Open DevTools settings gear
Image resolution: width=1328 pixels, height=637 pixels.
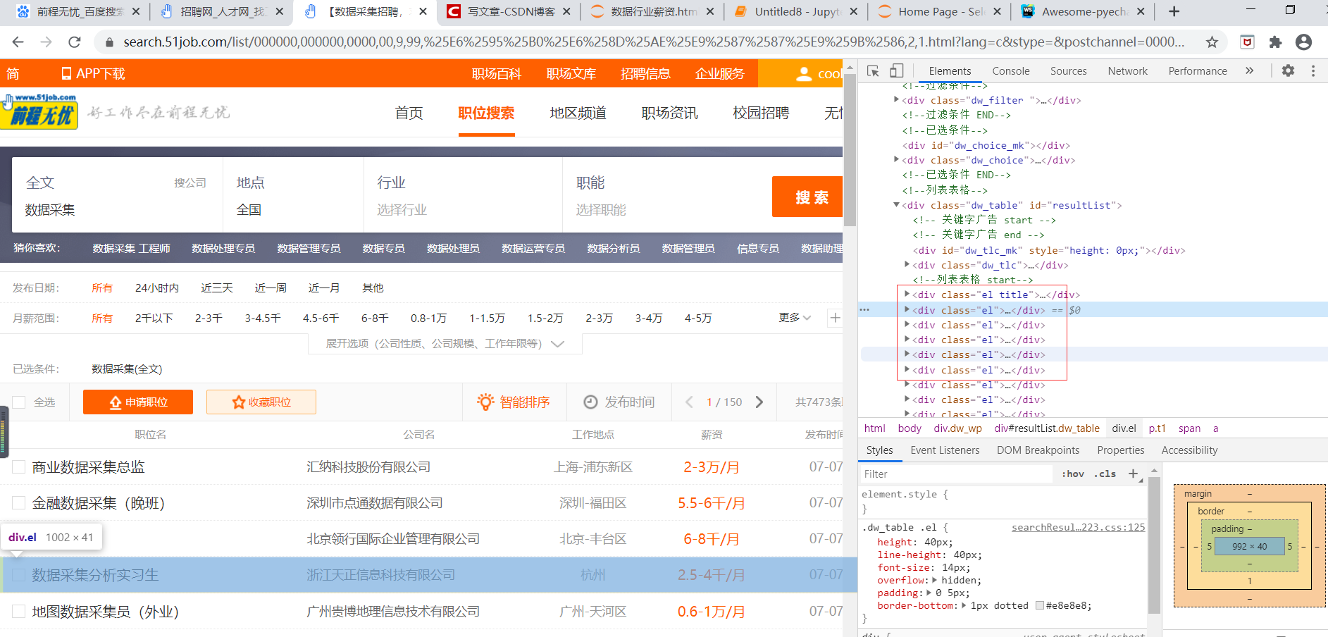(x=1288, y=70)
